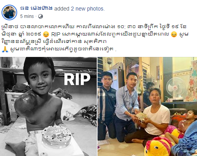Click the globe public-audience icon
Viewport: 197px width, 156px height.
tap(41, 16)
